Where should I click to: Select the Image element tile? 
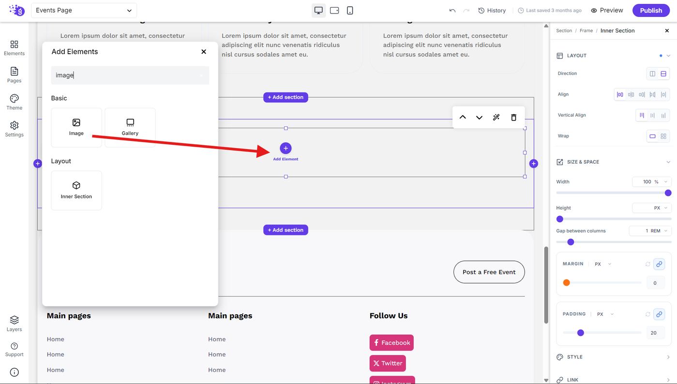76,127
